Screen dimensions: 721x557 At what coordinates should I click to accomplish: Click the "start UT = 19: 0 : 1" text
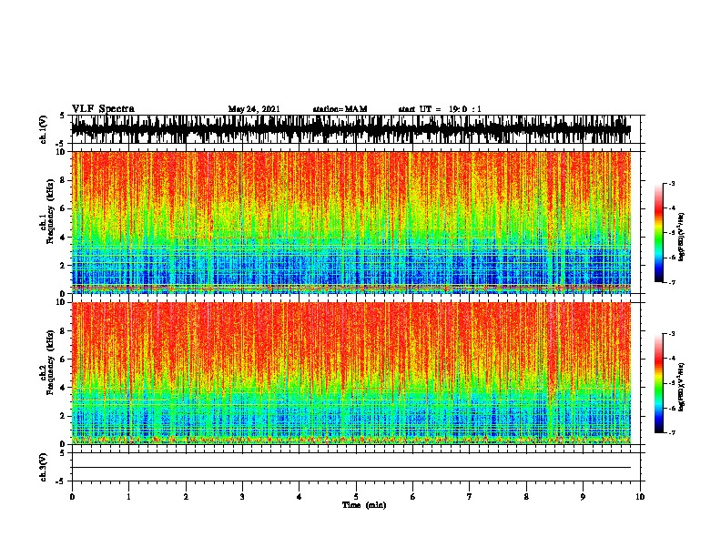point(440,109)
